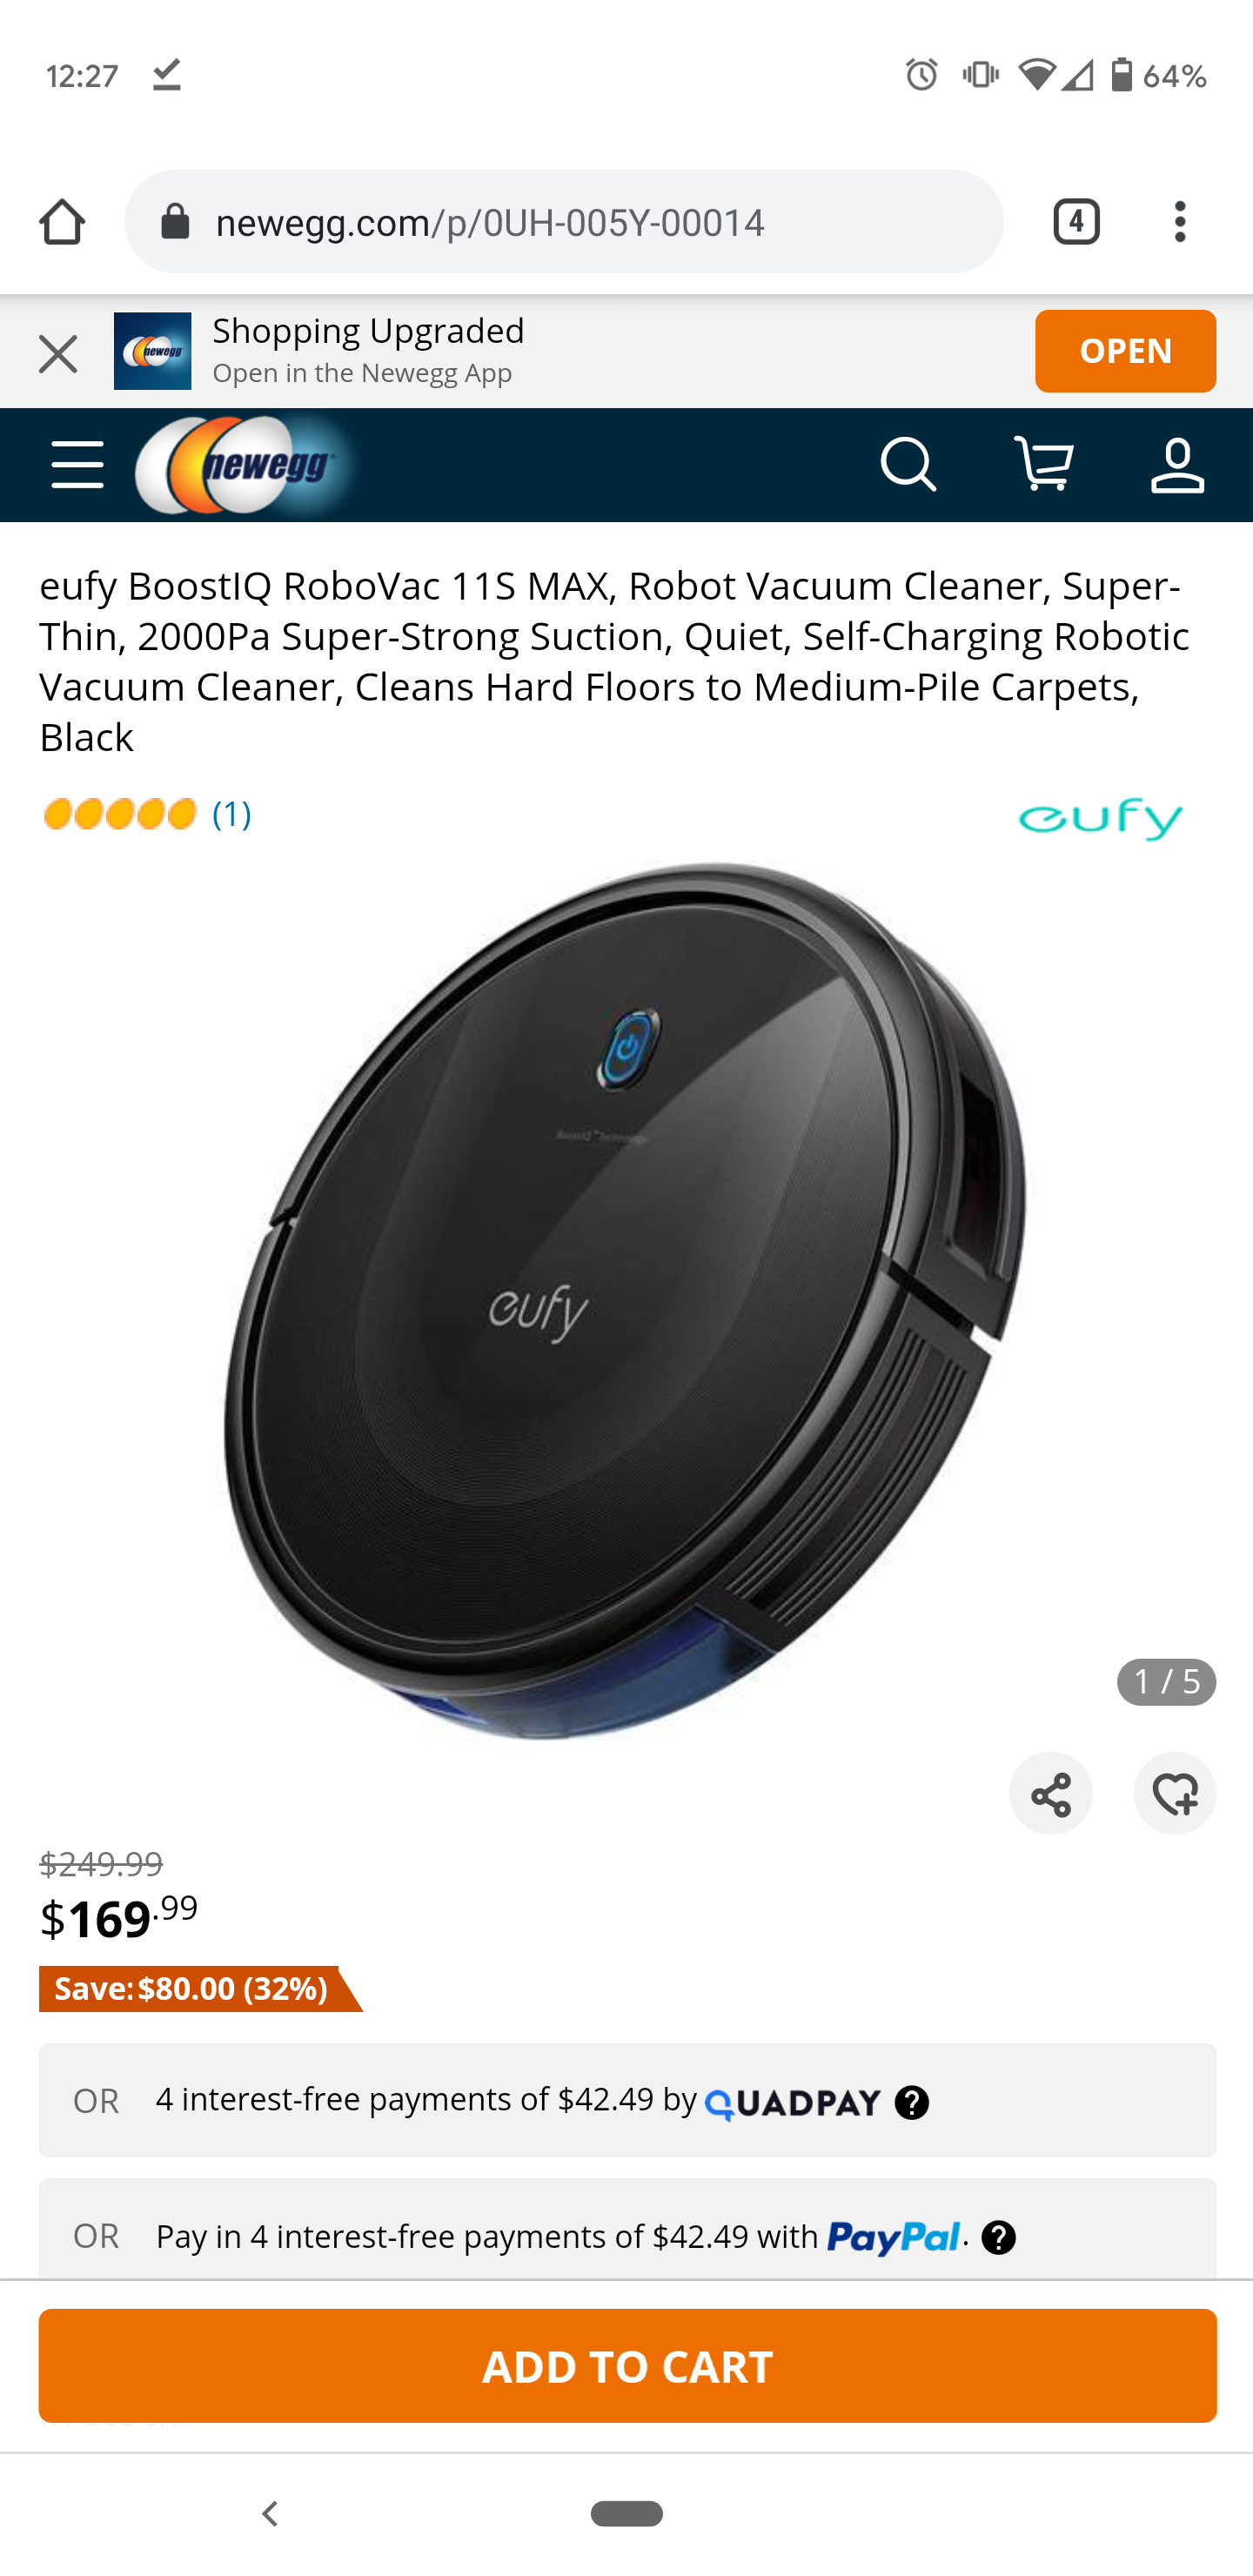Viewport: 1253px width, 2576px height.
Task: Open Chrome three-dot overflow menu
Action: [x=1180, y=221]
